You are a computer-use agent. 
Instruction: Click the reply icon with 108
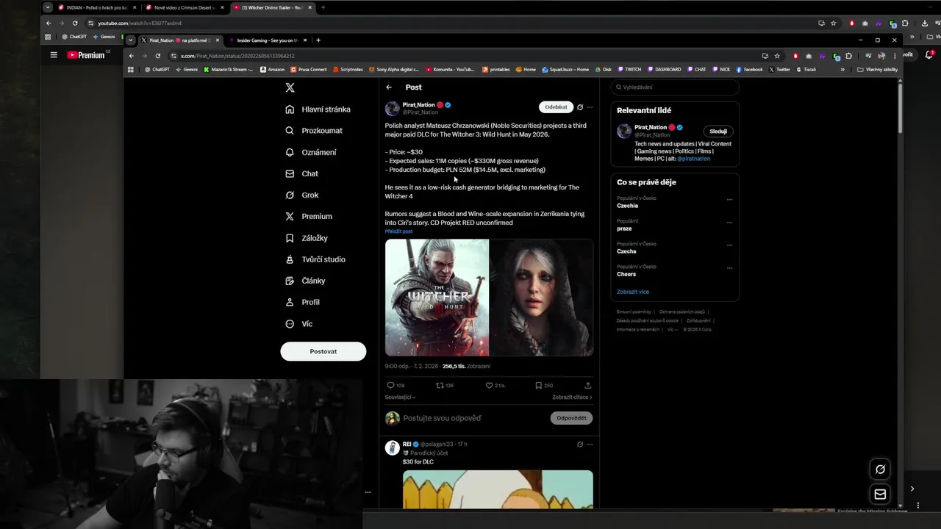pyautogui.click(x=396, y=385)
